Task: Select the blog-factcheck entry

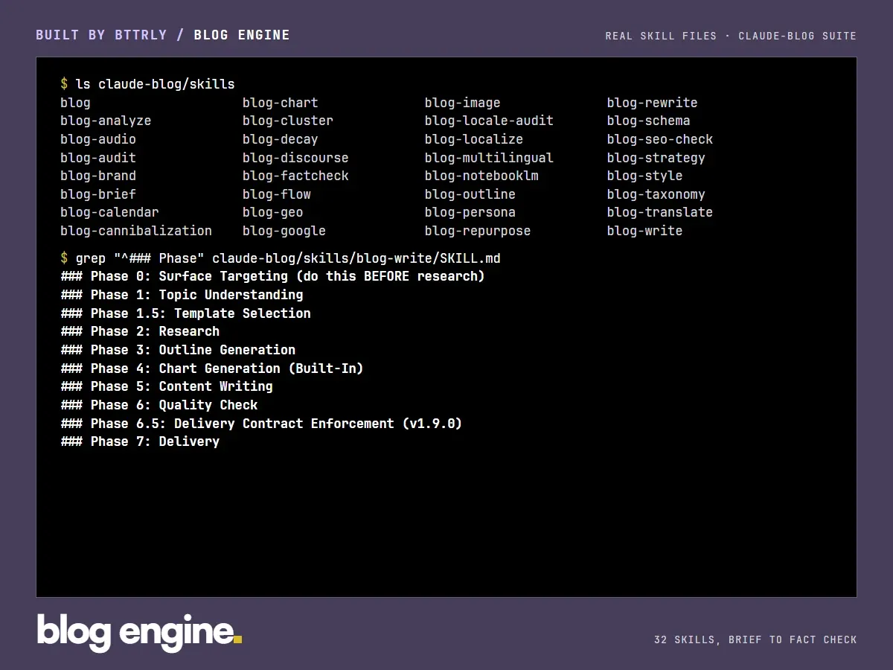Action: click(295, 176)
